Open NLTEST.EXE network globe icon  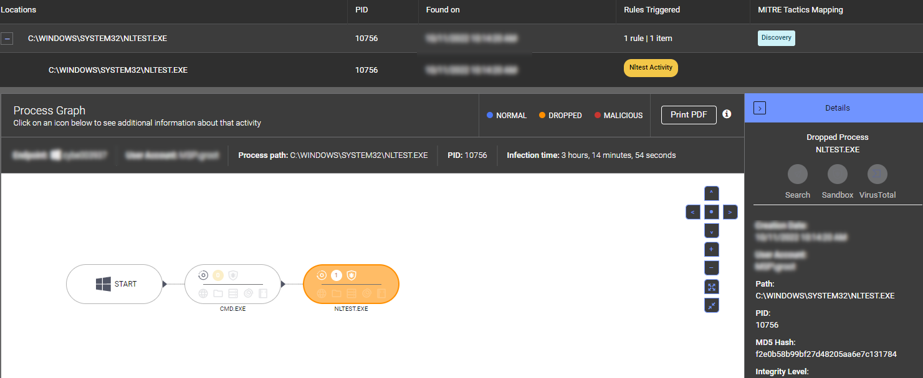click(x=322, y=293)
